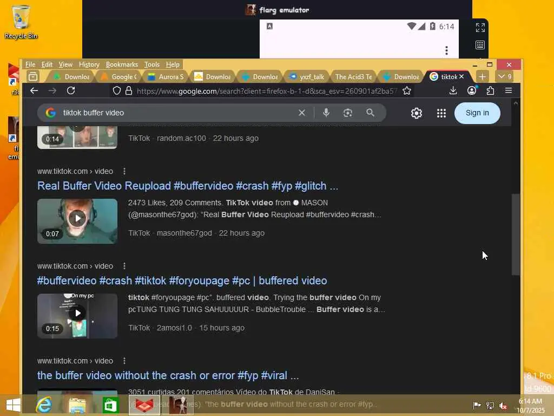Open the File menu in Firefox
Viewport: 554px width, 416px height.
click(30, 64)
